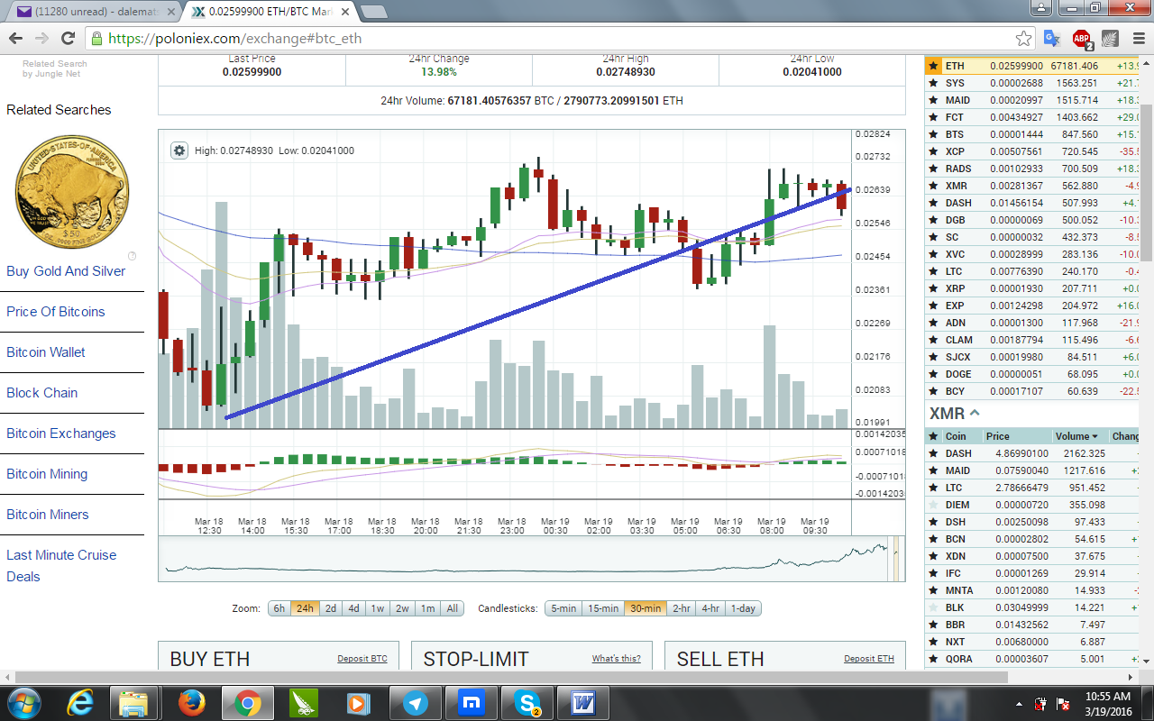Image resolution: width=1154 pixels, height=721 pixels.
Task: Click the Deposit ETH link
Action: (x=869, y=659)
